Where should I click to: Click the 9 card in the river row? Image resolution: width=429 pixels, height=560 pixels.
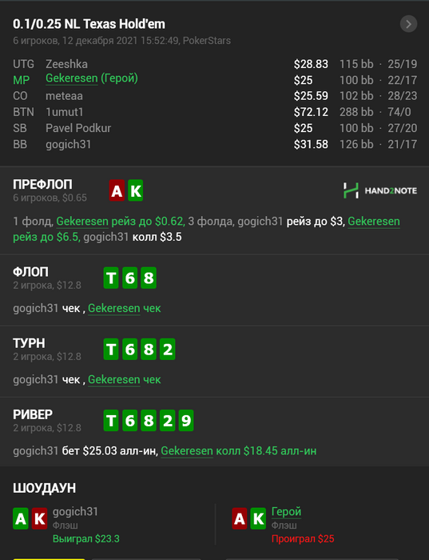(x=186, y=420)
